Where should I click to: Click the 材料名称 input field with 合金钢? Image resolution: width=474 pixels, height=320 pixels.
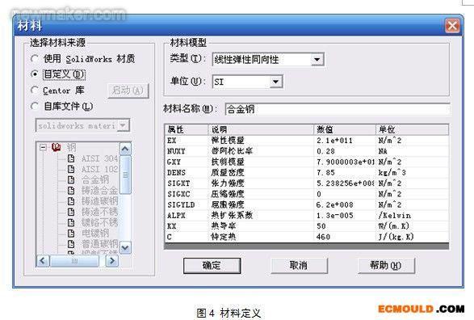(337, 109)
